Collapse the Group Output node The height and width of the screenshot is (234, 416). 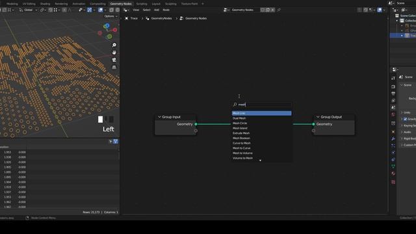click(x=318, y=117)
